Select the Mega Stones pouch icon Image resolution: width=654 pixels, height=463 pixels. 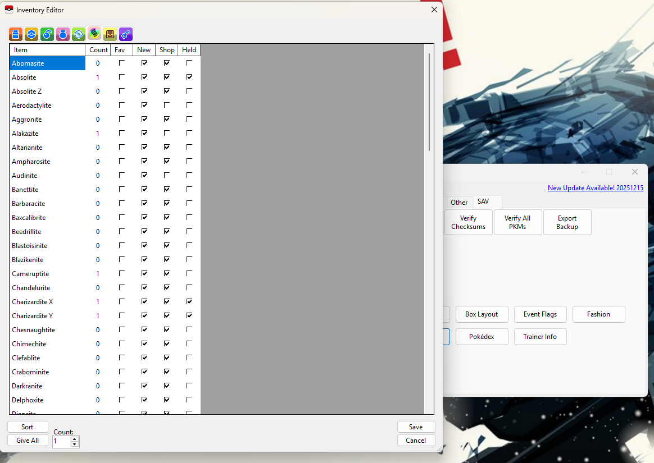click(x=94, y=34)
